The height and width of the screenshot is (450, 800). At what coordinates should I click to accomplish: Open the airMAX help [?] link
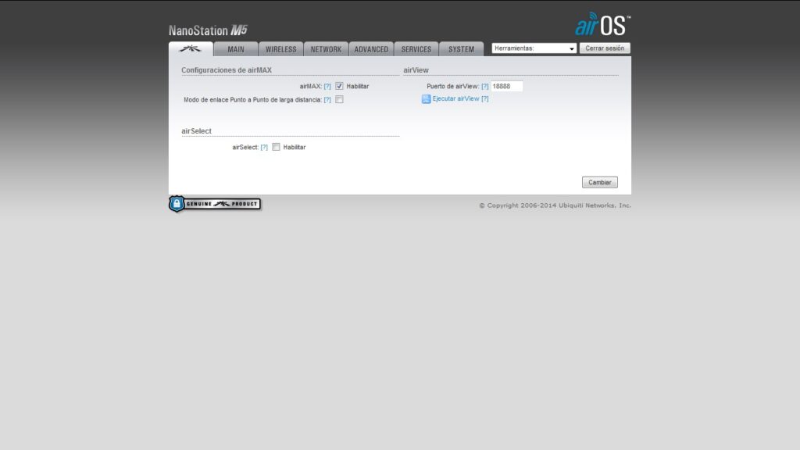click(327, 86)
